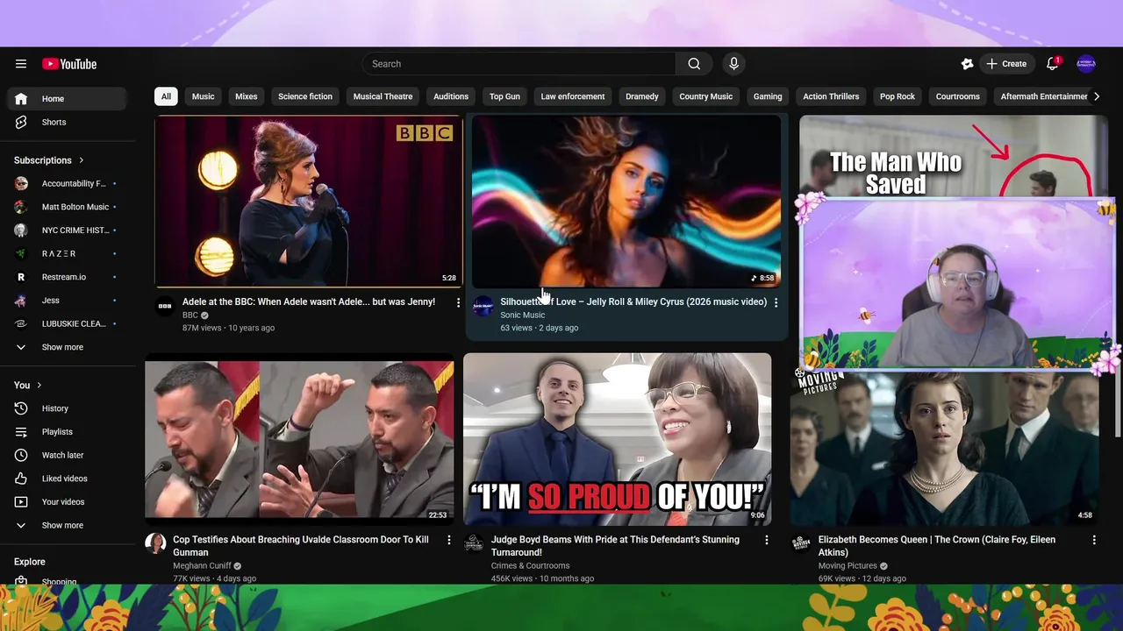Go to Home in sidebar
This screenshot has height=631, width=1123.
67,99
